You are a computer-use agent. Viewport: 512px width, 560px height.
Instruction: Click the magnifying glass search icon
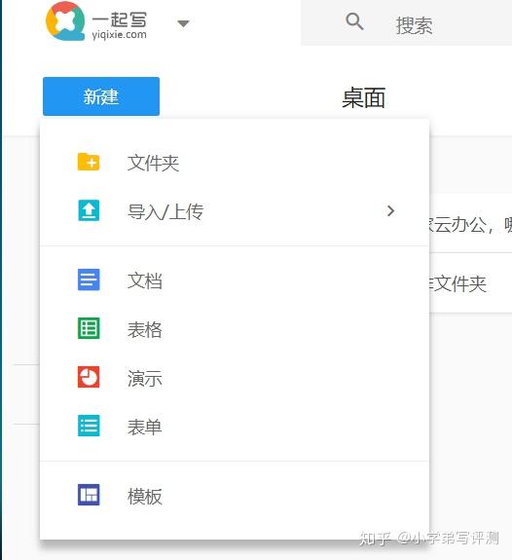pyautogui.click(x=354, y=21)
